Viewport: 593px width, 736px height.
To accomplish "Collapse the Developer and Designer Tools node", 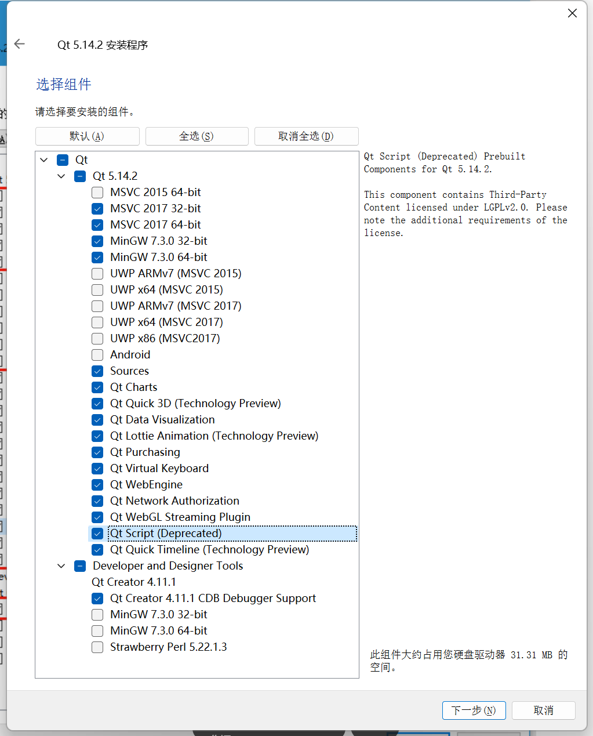I will point(61,565).
